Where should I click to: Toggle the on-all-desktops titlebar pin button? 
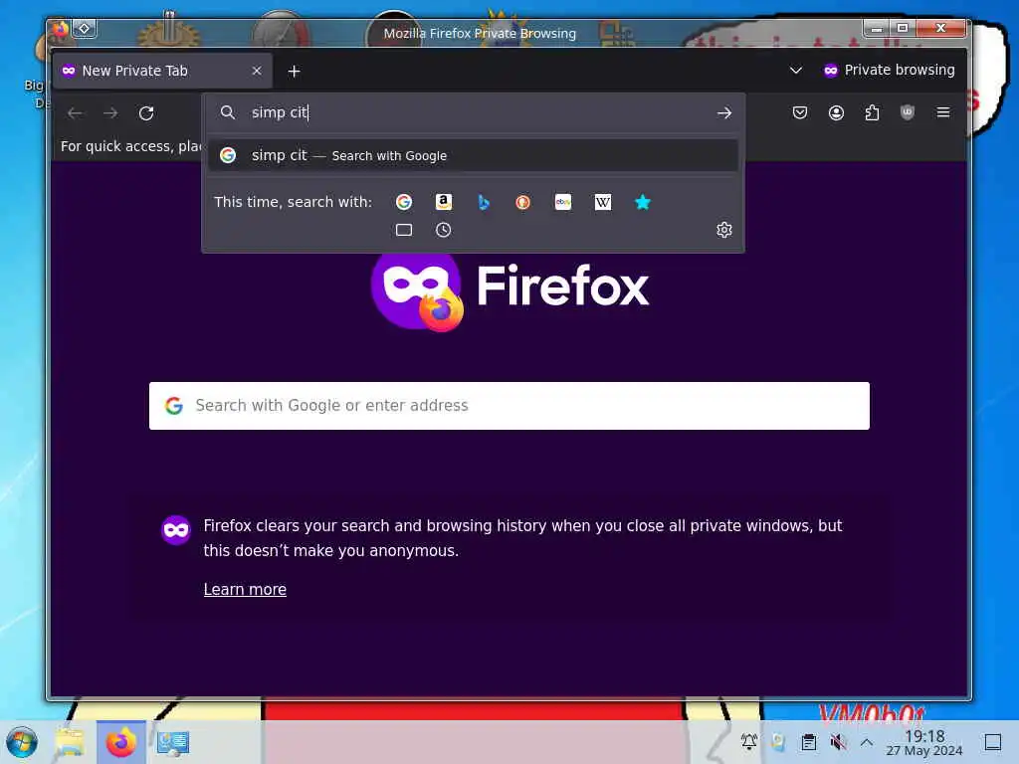pyautogui.click(x=85, y=29)
